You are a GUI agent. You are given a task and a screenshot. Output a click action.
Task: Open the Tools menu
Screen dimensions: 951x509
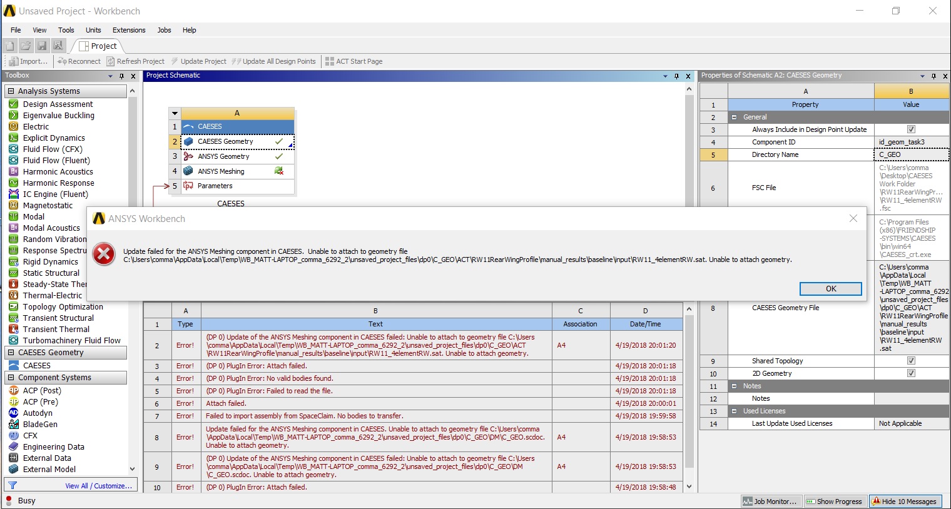click(66, 30)
